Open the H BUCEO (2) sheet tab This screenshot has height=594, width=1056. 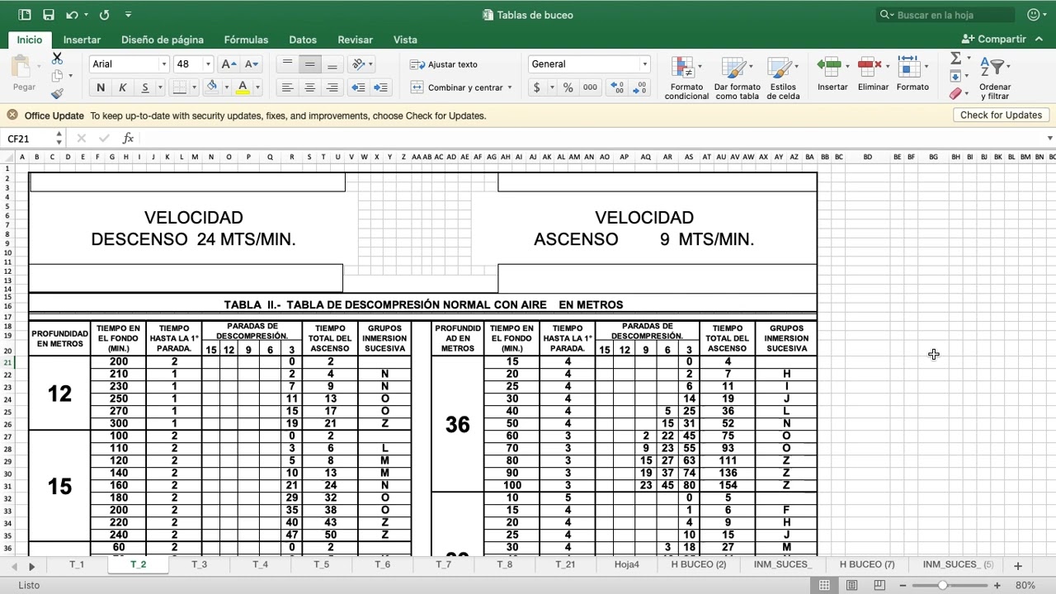699,565
